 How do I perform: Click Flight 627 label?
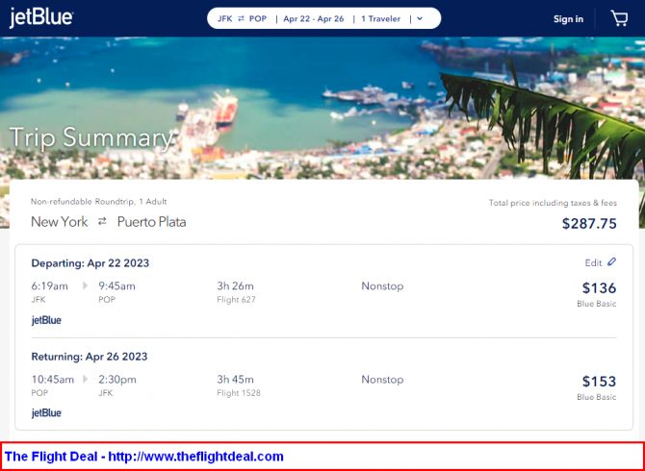pos(236,300)
